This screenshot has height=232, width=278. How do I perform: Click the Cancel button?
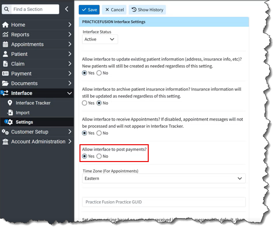click(114, 10)
